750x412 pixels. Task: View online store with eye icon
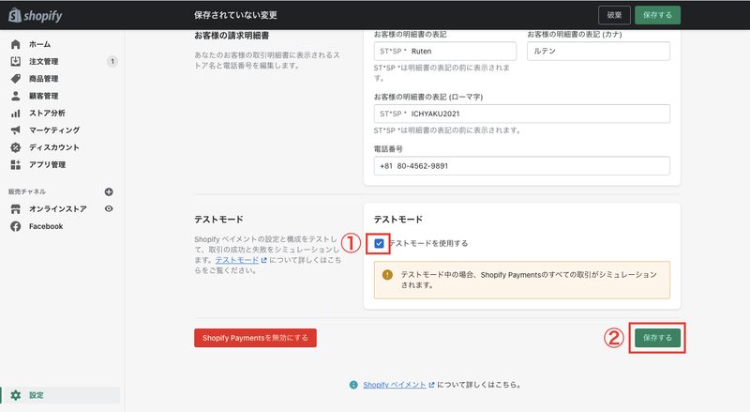109,209
